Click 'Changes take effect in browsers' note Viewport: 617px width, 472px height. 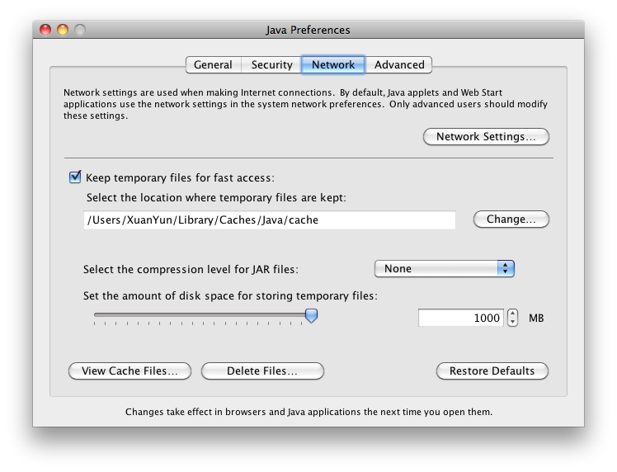click(308, 412)
